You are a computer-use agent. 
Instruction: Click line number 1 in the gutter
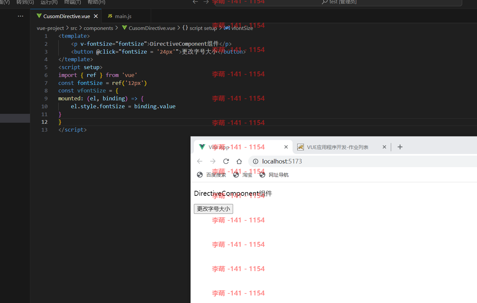tap(46, 36)
